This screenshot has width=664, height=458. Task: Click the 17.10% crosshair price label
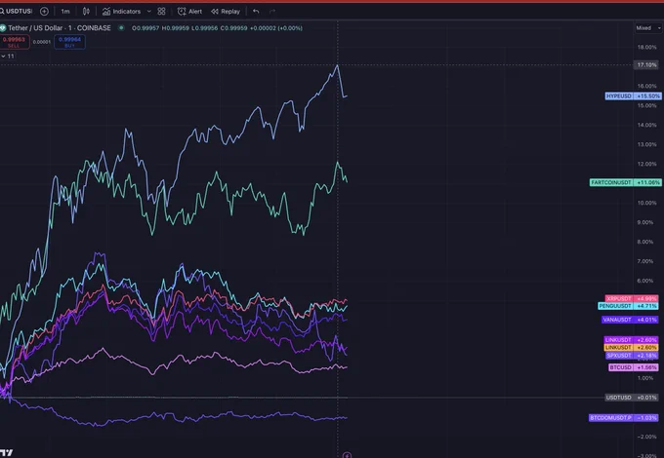[646, 65]
